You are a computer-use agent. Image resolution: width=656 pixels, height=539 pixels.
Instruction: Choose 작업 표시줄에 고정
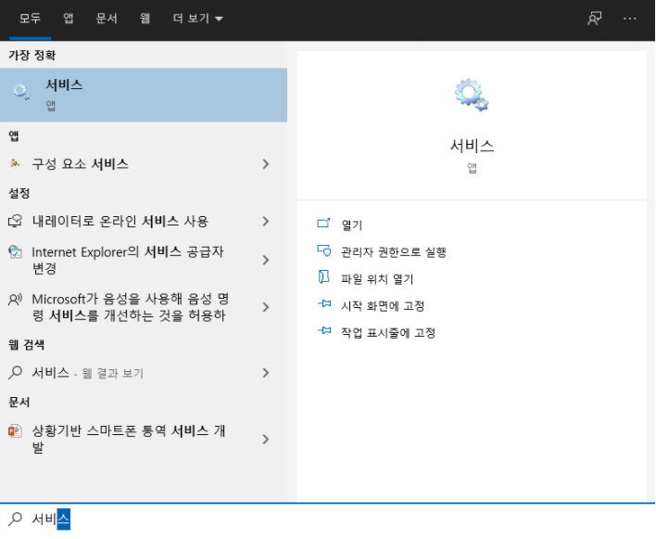coord(388,333)
